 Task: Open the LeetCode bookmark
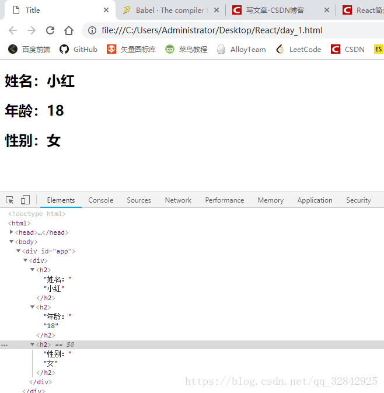point(298,50)
